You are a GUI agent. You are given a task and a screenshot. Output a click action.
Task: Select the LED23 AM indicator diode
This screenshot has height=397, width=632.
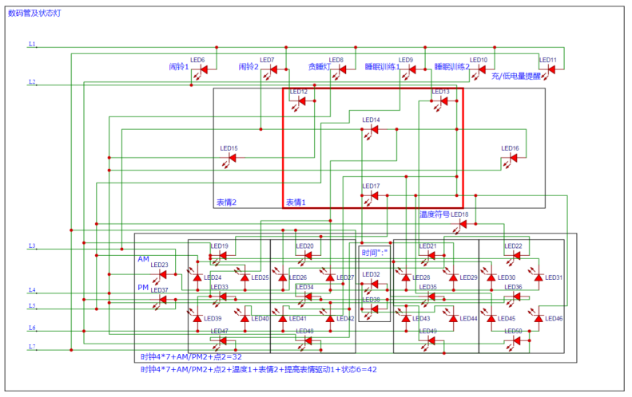pyautogui.click(x=160, y=276)
